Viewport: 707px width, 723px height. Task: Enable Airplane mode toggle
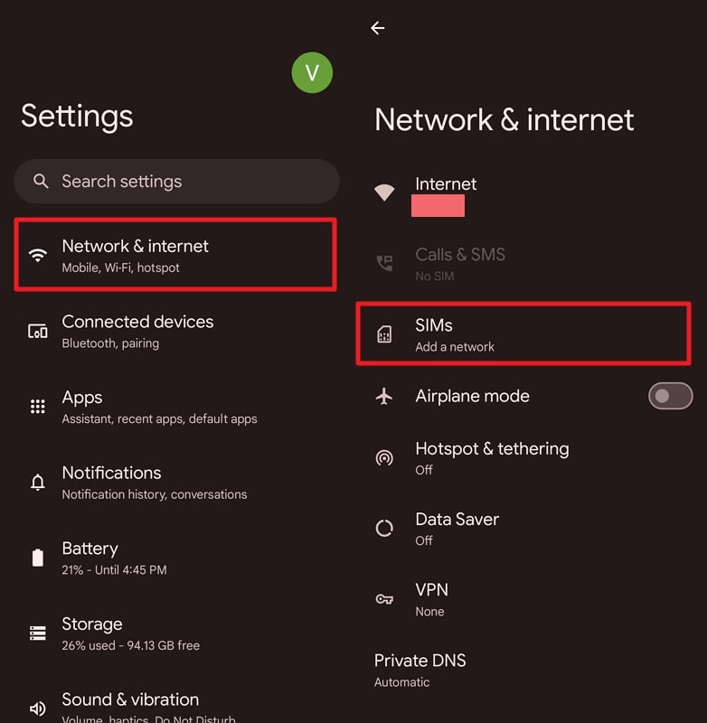click(669, 396)
